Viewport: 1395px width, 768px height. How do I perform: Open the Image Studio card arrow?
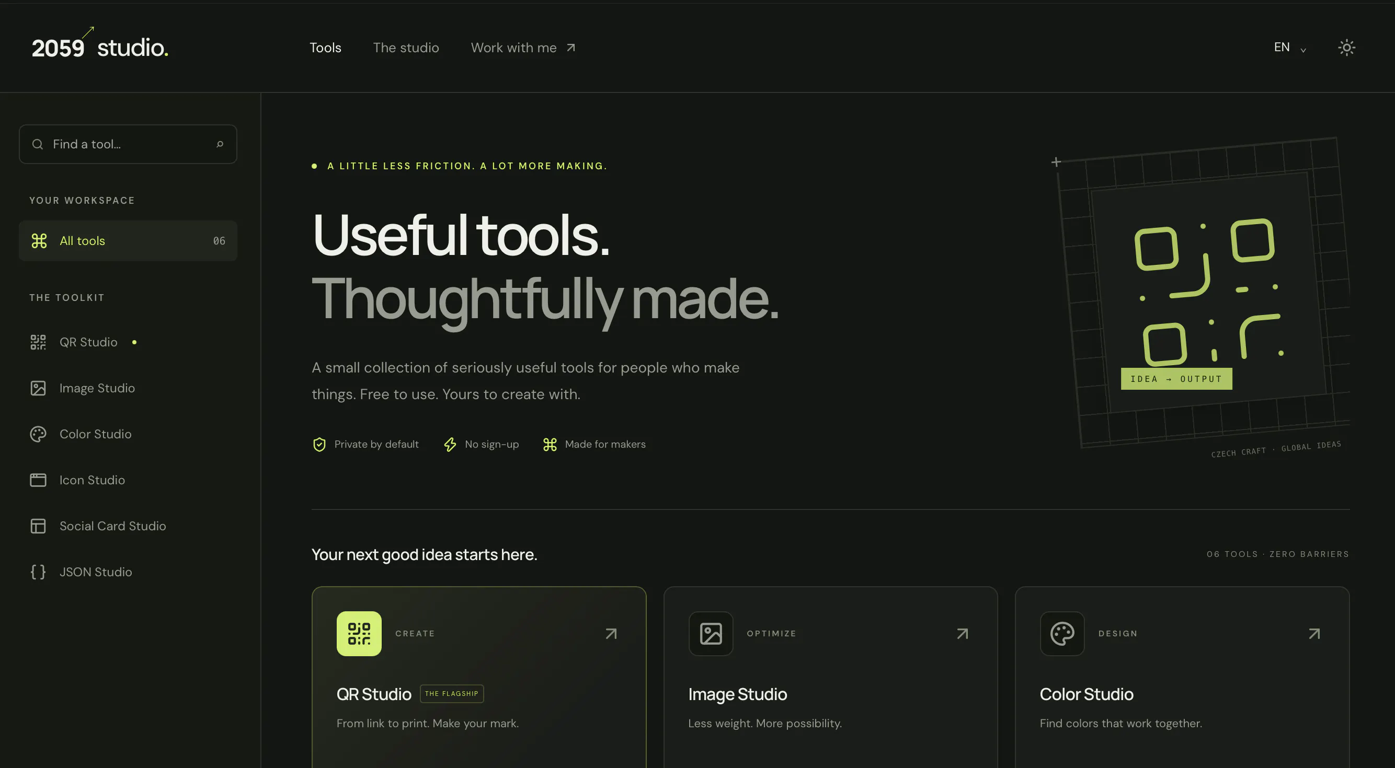[x=962, y=634]
